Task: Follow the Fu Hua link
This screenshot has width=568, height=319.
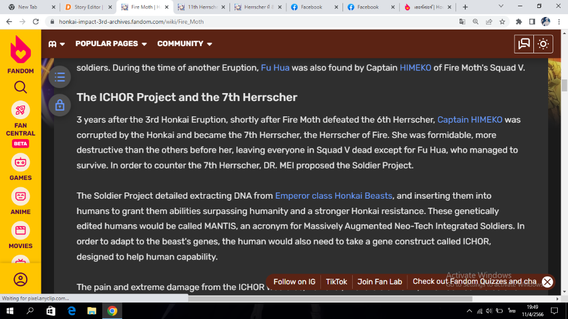Action: click(x=275, y=68)
